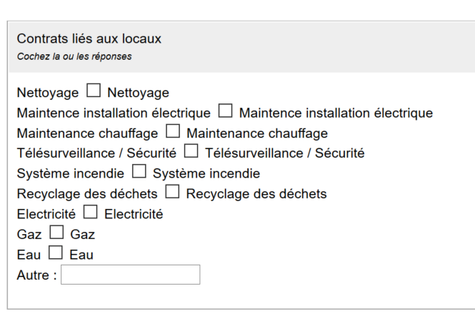Screen dimensions: 475x321
Task: Check the Eau checkbox
Action: click(56, 253)
